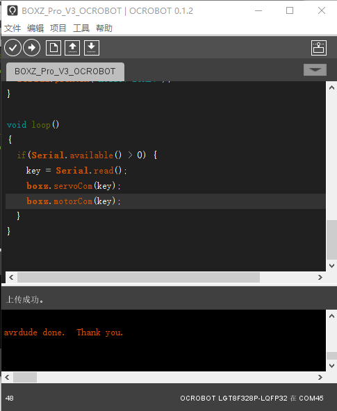Click the Verify checkmark button

tap(13, 48)
